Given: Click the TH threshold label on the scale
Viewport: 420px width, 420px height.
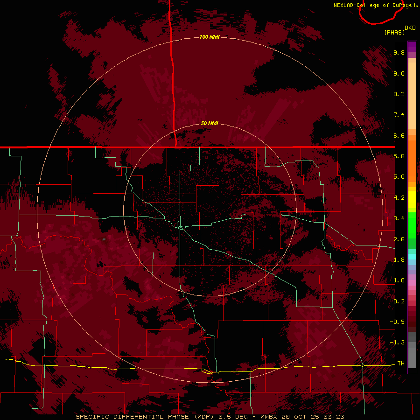Looking at the screenshot, I should point(401,364).
